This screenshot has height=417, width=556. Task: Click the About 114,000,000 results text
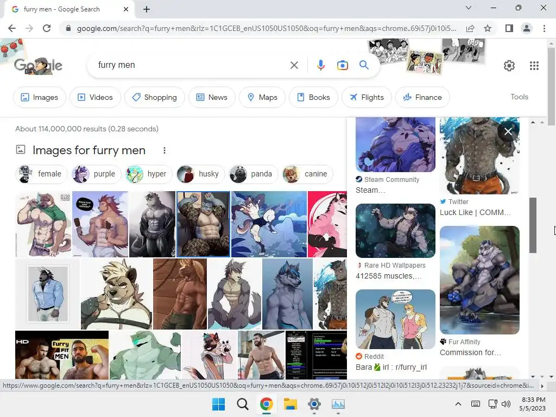[x=87, y=129]
